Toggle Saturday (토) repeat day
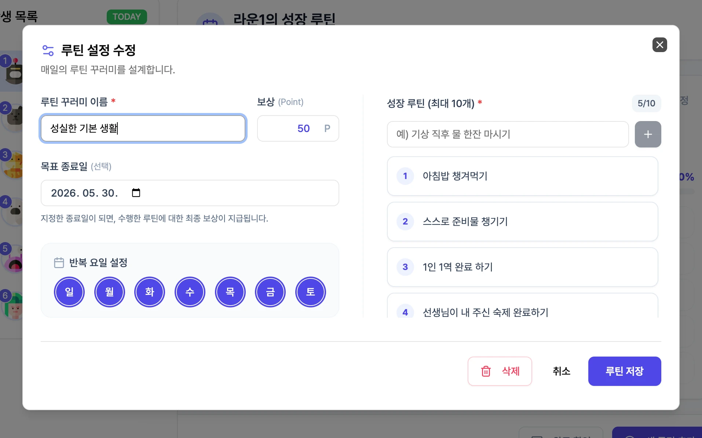Image resolution: width=702 pixels, height=438 pixels. tap(310, 292)
